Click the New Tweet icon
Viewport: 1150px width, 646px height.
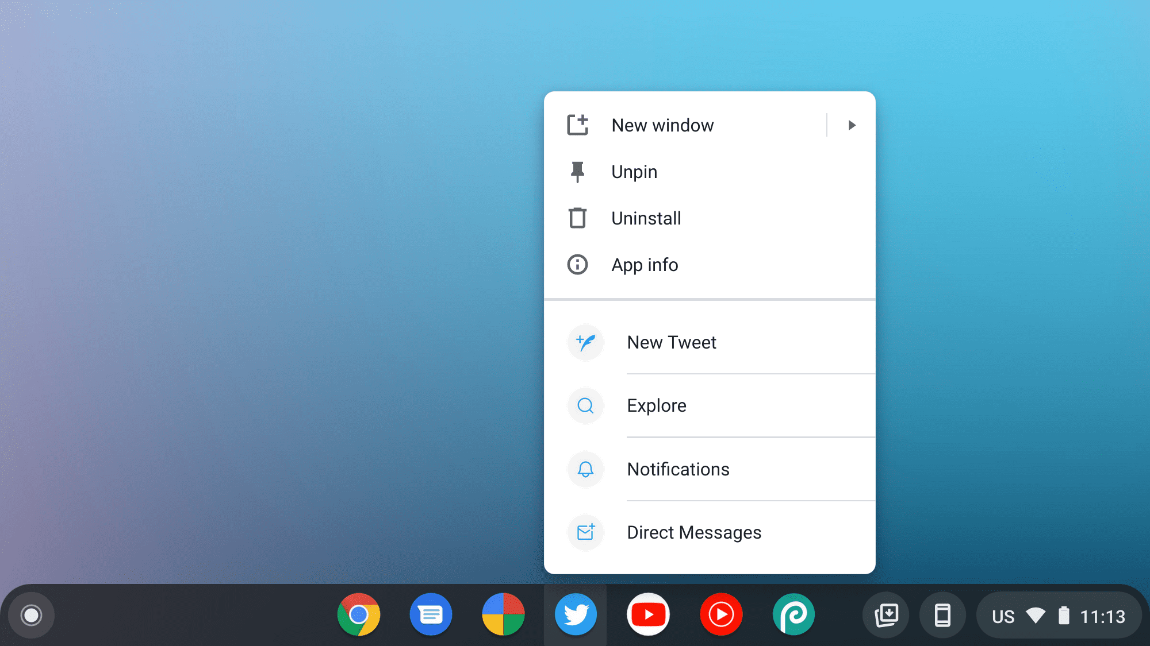pyautogui.click(x=585, y=342)
